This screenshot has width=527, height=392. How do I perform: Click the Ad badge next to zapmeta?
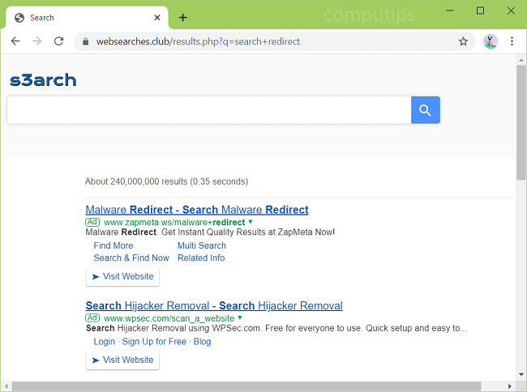coord(92,222)
